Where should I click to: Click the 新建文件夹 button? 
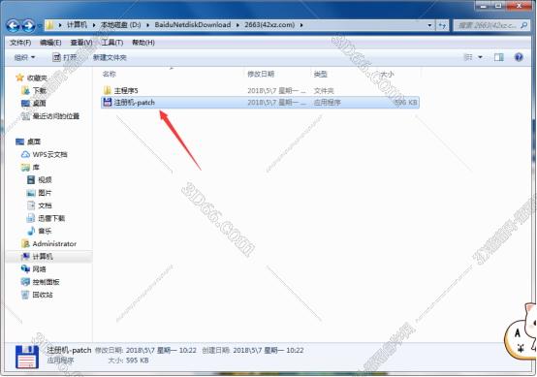tap(110, 57)
